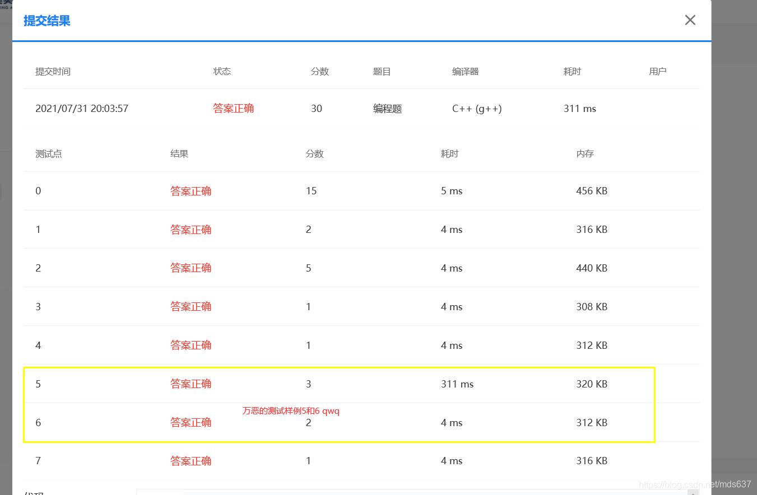Screen dimensions: 757x495
Task: Select the 编程题 problem title link
Action: pos(387,108)
